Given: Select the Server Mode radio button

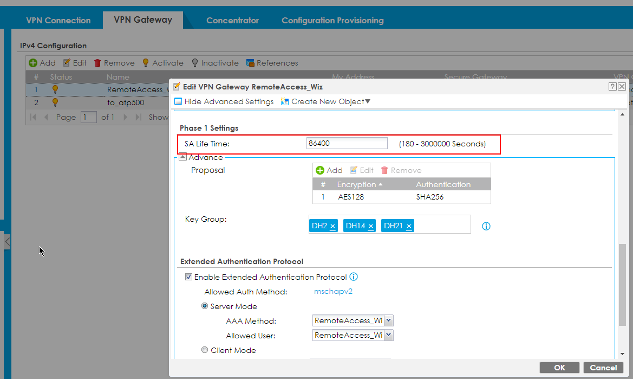Looking at the screenshot, I should click(205, 306).
